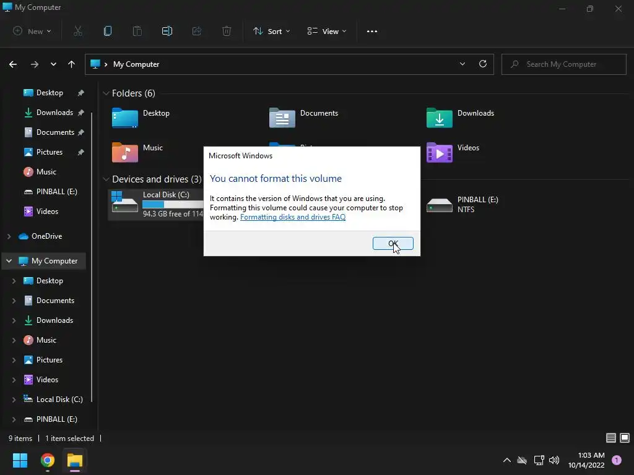Select Downloads under My Computer tree
This screenshot has width=634, height=475.
48,320
